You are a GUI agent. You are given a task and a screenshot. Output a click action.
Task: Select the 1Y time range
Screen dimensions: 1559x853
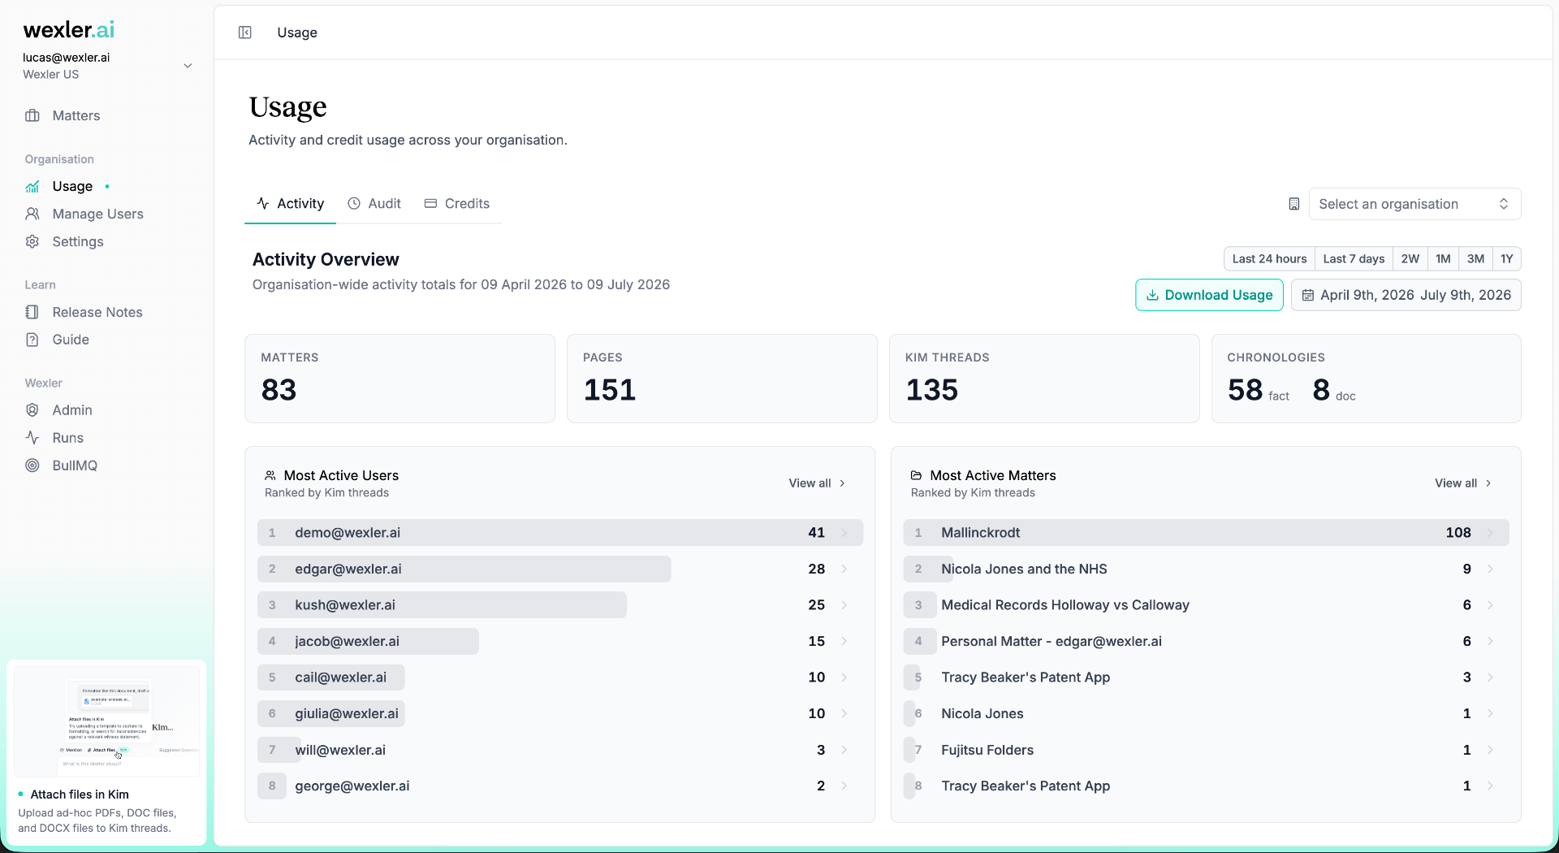pos(1506,258)
